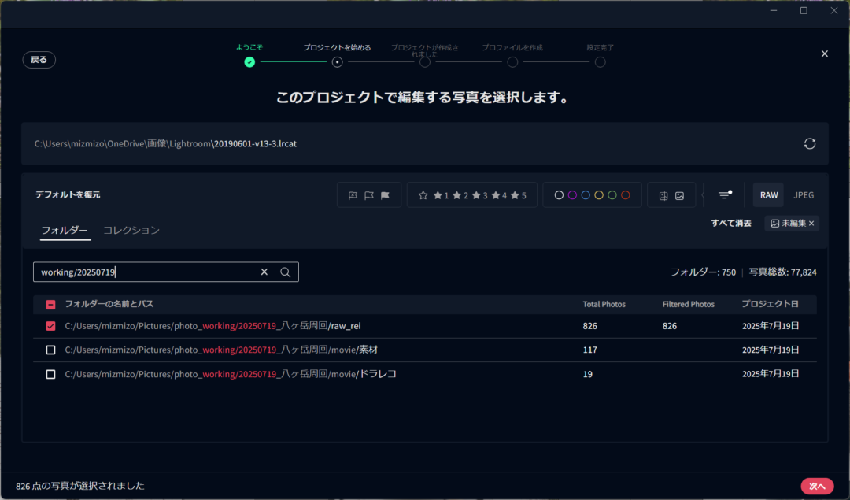The width and height of the screenshot is (850, 500).
Task: Check the movie/素材 folder checkbox
Action: [x=50, y=350]
